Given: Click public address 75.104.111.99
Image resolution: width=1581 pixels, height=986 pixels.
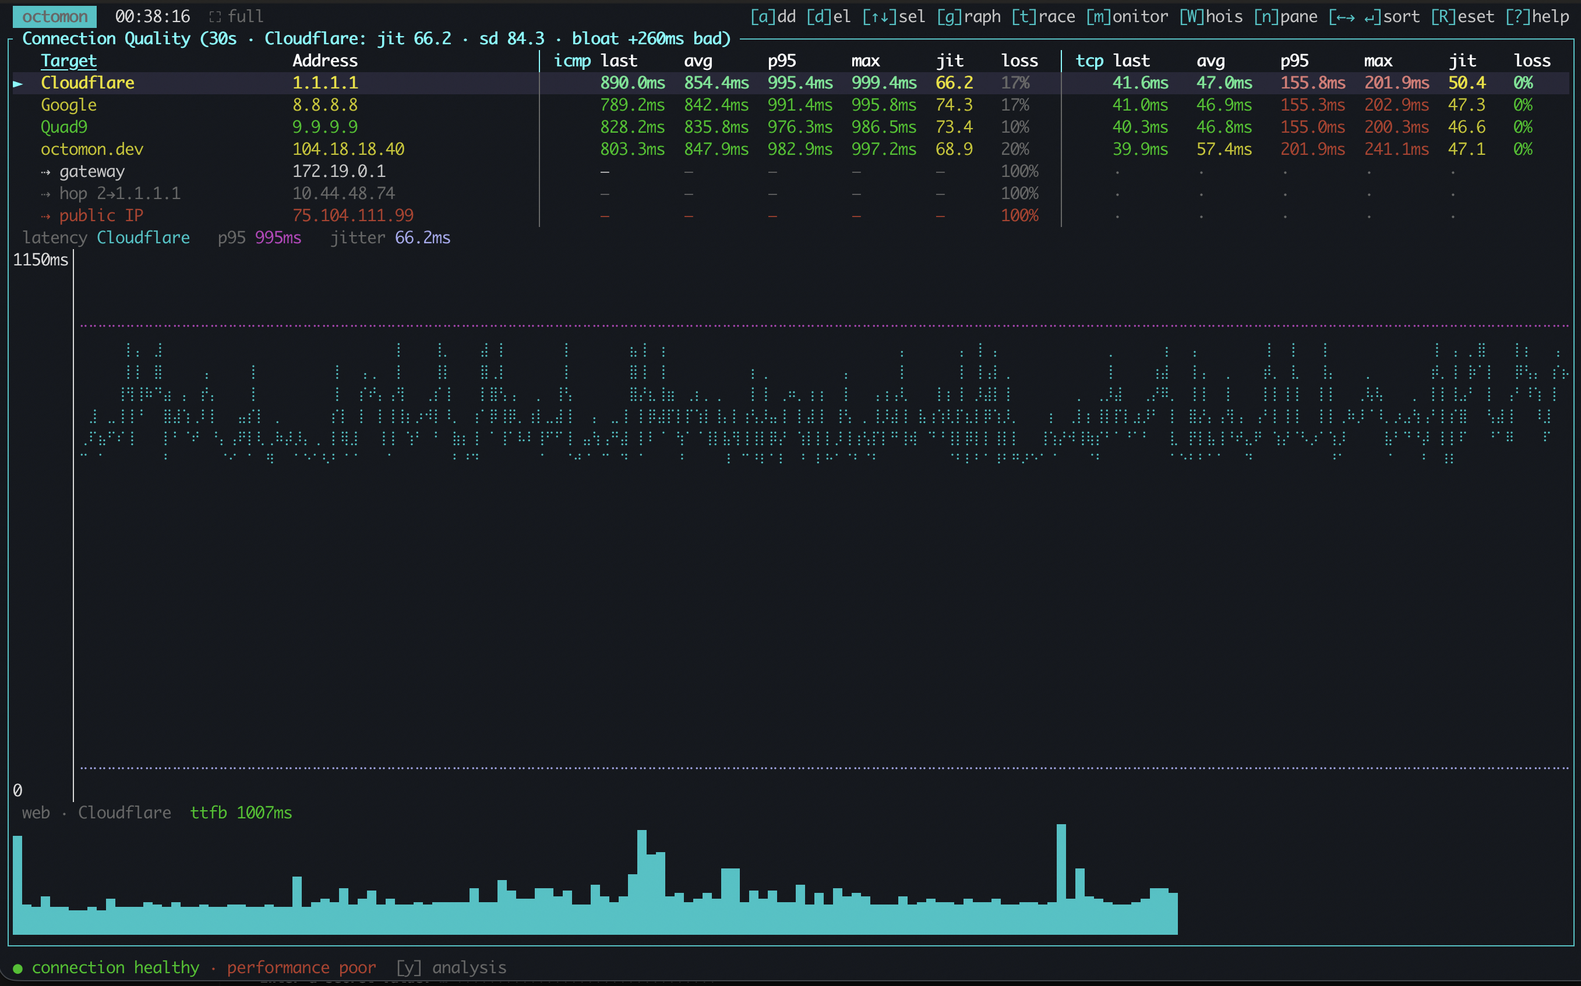Looking at the screenshot, I should click(353, 216).
